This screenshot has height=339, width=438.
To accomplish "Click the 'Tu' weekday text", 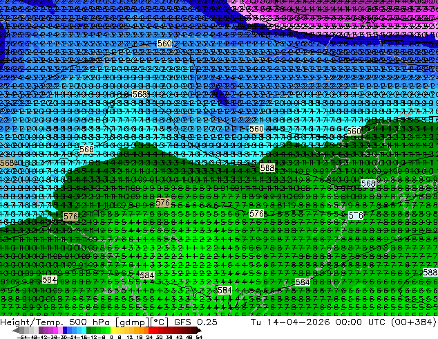I will (256, 322).
